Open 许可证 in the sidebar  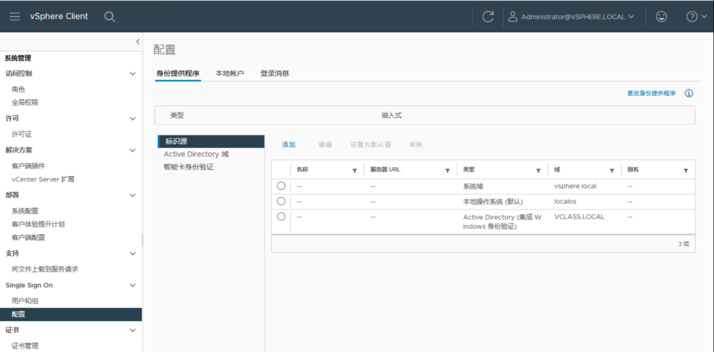tap(21, 134)
